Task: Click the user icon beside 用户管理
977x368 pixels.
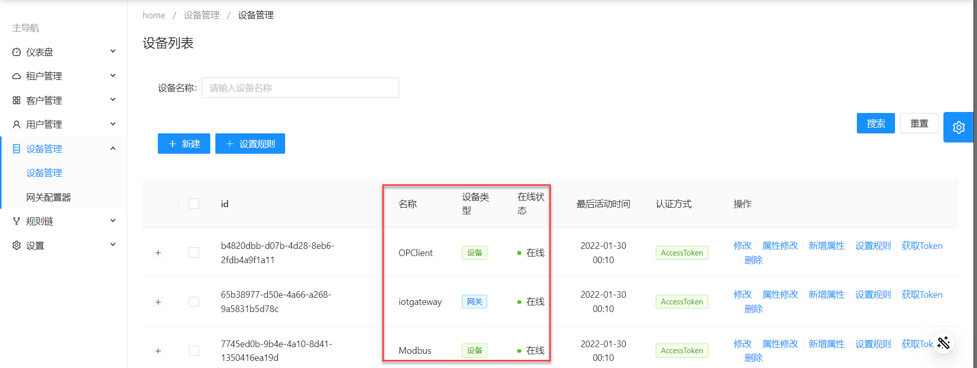Action: click(17, 125)
